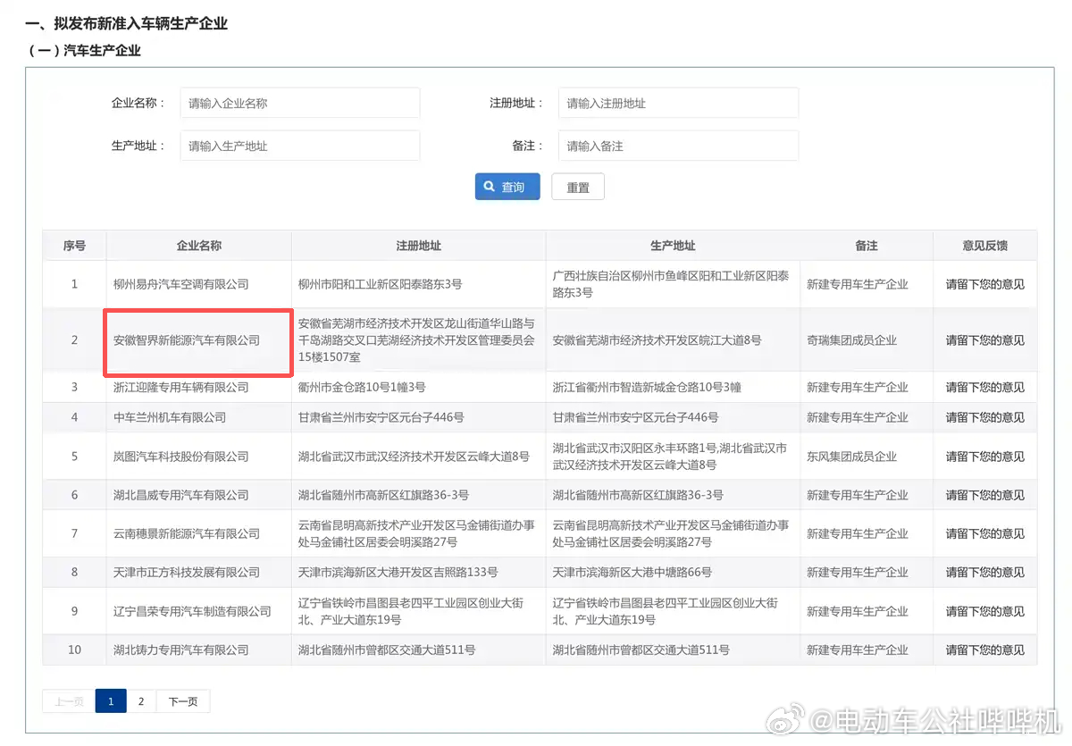The image size is (1072, 746).
Task: Click the 意见反馈 column header
Action: pos(985,246)
